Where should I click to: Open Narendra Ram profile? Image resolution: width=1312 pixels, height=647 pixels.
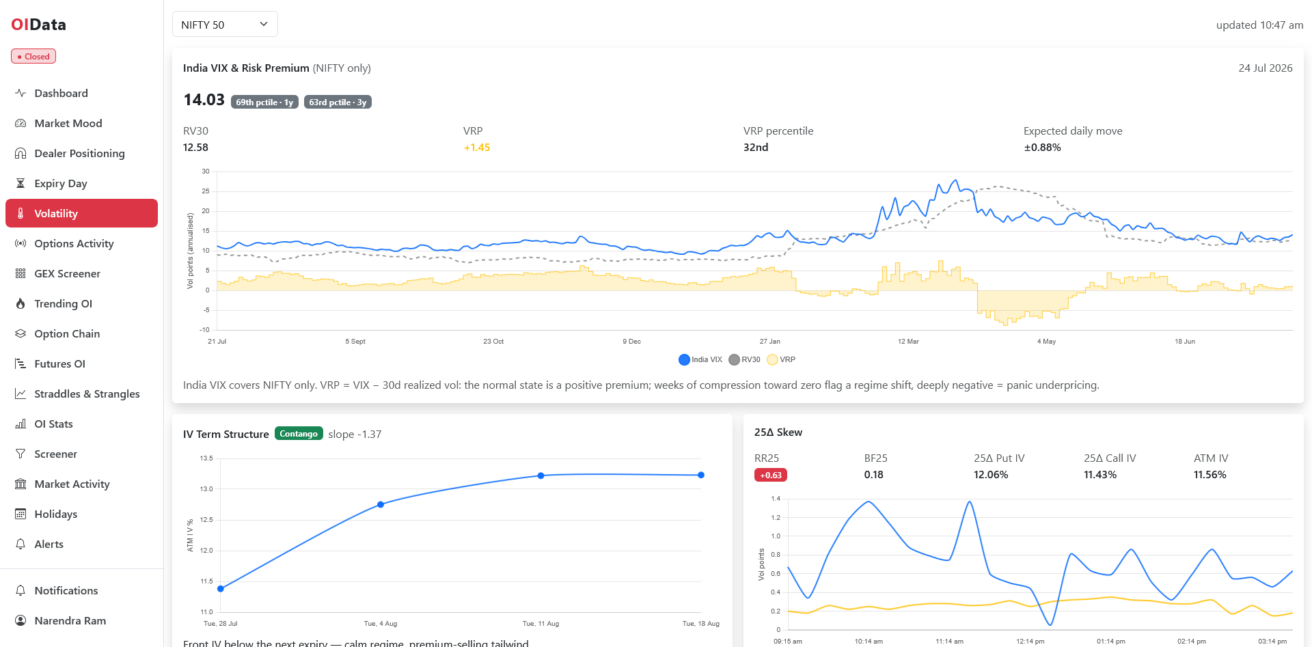coord(81,620)
